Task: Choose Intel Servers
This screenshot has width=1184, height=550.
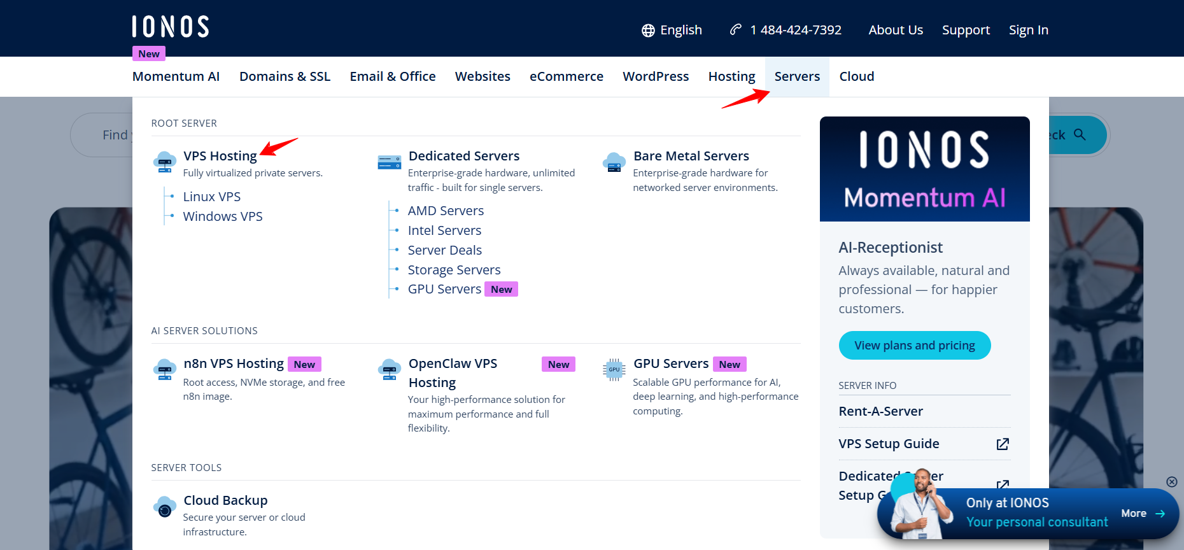Action: 444,230
